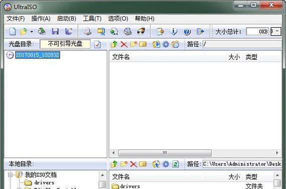
Task: Make CD/DVD image from drive icon
Action: tap(88, 32)
